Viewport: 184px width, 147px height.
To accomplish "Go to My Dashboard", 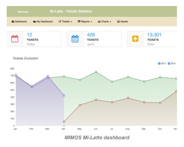I will pos(43,21).
